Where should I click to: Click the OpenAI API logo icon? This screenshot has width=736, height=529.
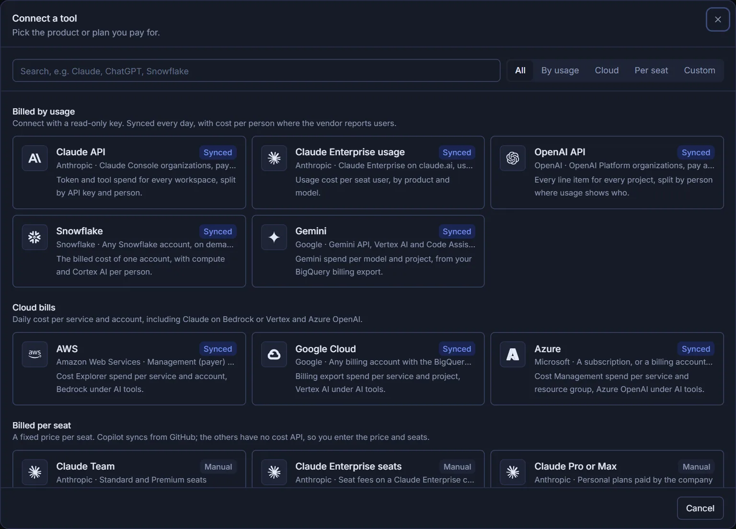click(x=513, y=158)
